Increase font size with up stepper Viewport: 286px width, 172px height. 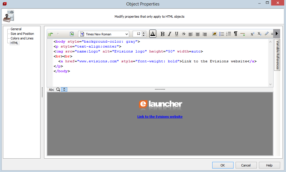tap(144, 33)
